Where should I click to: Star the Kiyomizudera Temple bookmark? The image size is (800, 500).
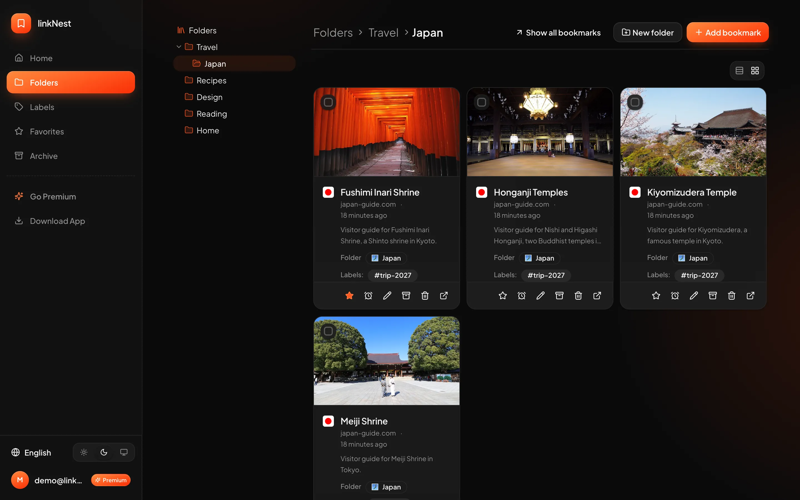coord(656,295)
